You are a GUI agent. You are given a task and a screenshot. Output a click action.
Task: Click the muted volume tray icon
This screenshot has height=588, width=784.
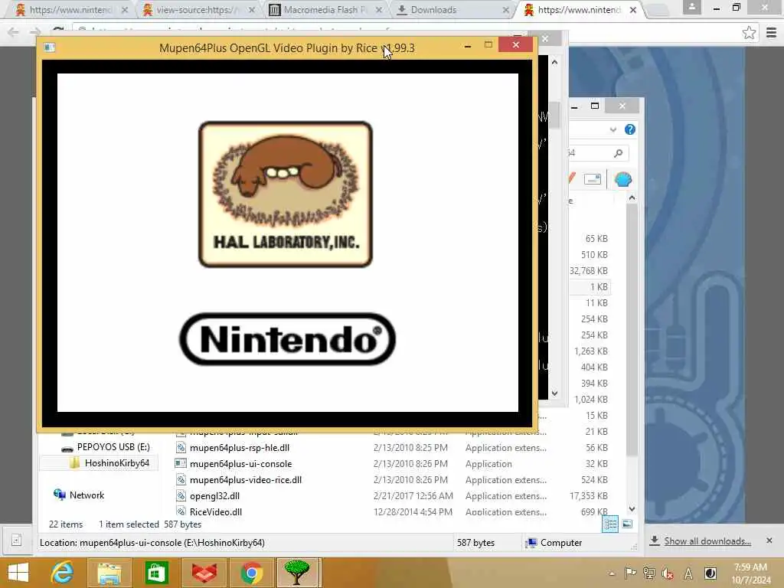[x=668, y=573]
